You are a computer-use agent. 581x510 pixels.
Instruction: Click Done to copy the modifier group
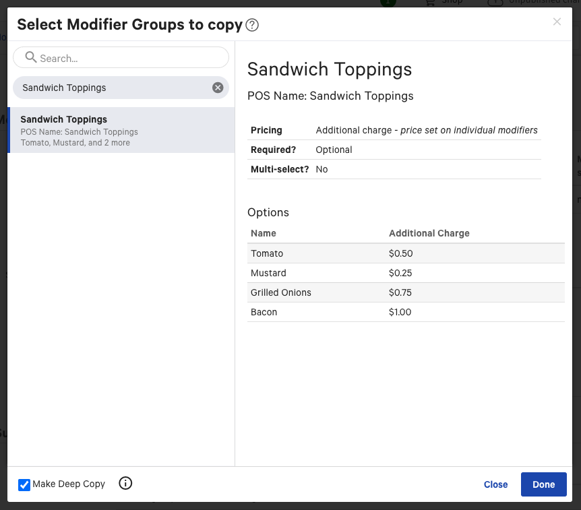[x=543, y=484]
